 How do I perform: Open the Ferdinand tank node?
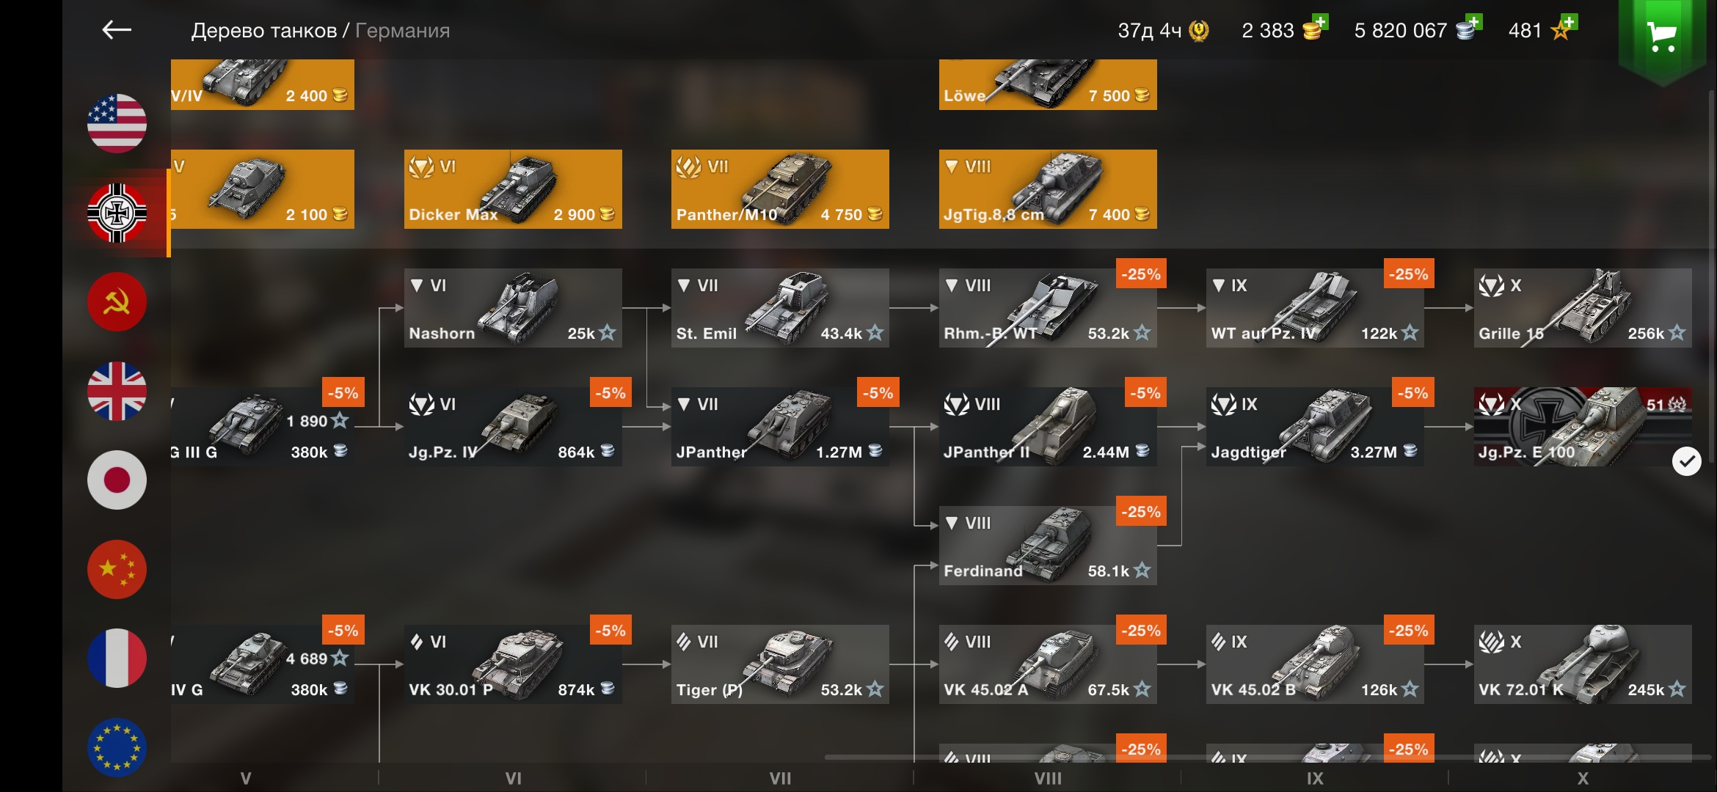[1048, 546]
